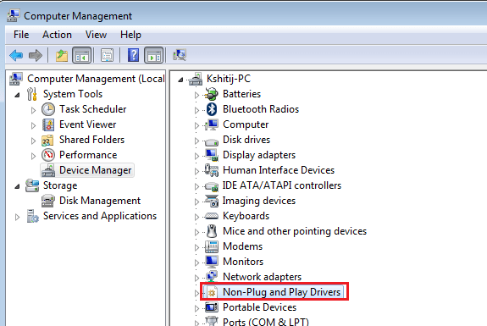Open the Action menu
Image resolution: width=487 pixels, height=326 pixels.
pos(57,35)
